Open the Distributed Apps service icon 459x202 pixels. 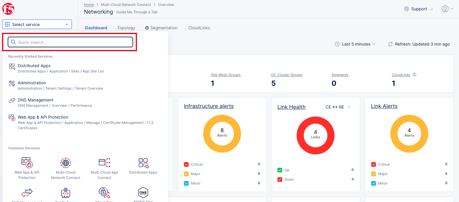[x=143, y=163]
